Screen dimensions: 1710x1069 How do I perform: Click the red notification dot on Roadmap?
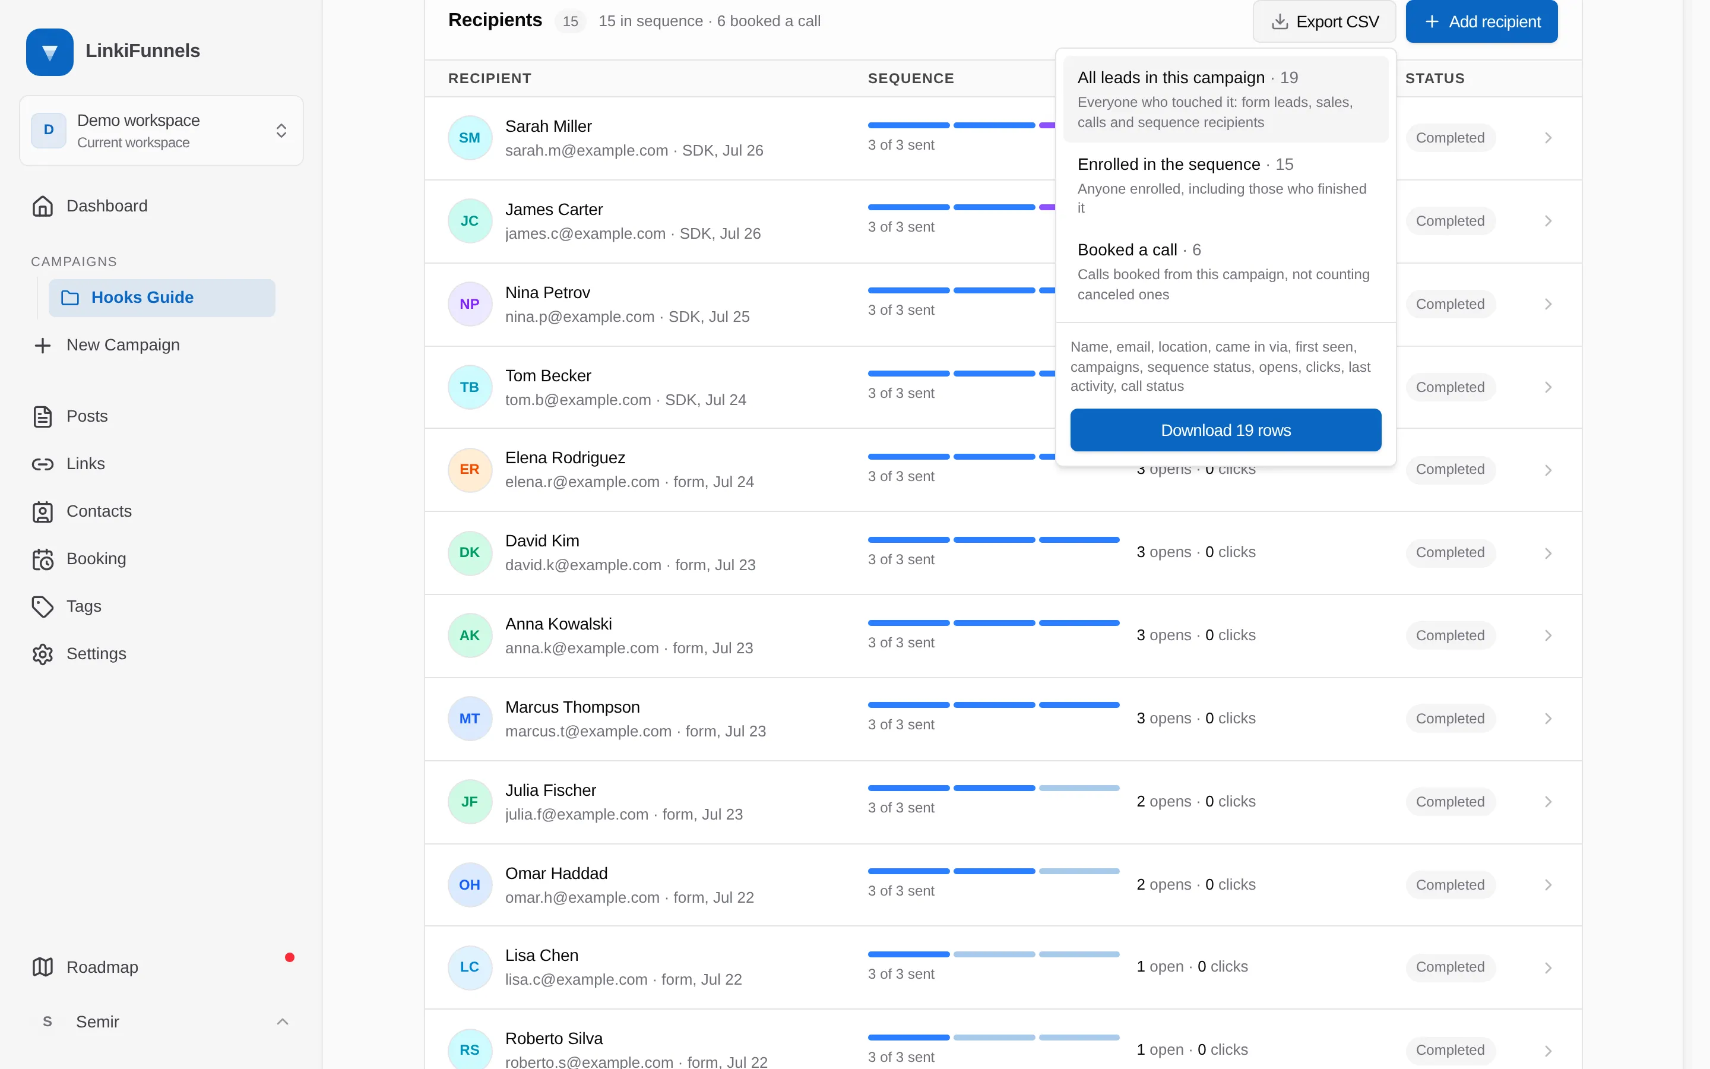pyautogui.click(x=290, y=957)
